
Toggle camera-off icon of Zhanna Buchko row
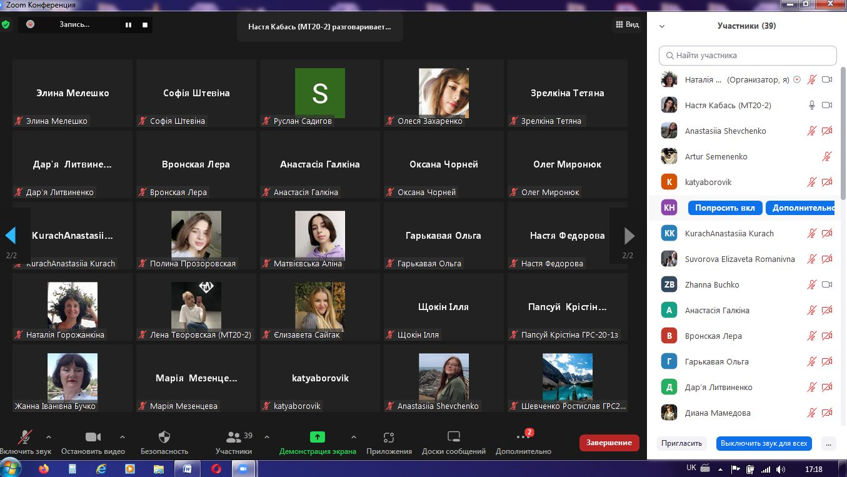tap(827, 284)
